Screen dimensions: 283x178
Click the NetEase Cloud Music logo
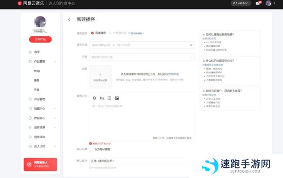[x=31, y=3]
